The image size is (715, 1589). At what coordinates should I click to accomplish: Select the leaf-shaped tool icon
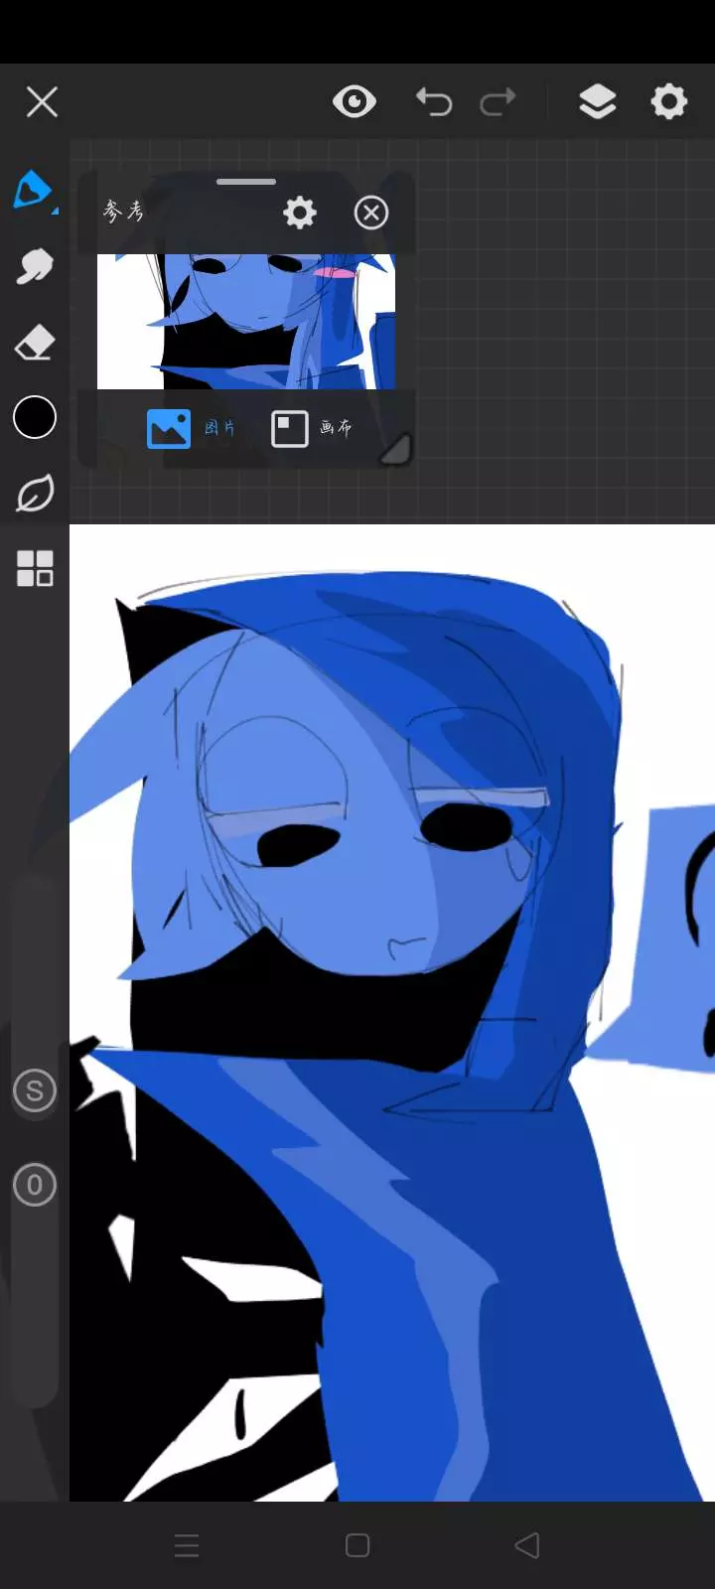pos(35,494)
